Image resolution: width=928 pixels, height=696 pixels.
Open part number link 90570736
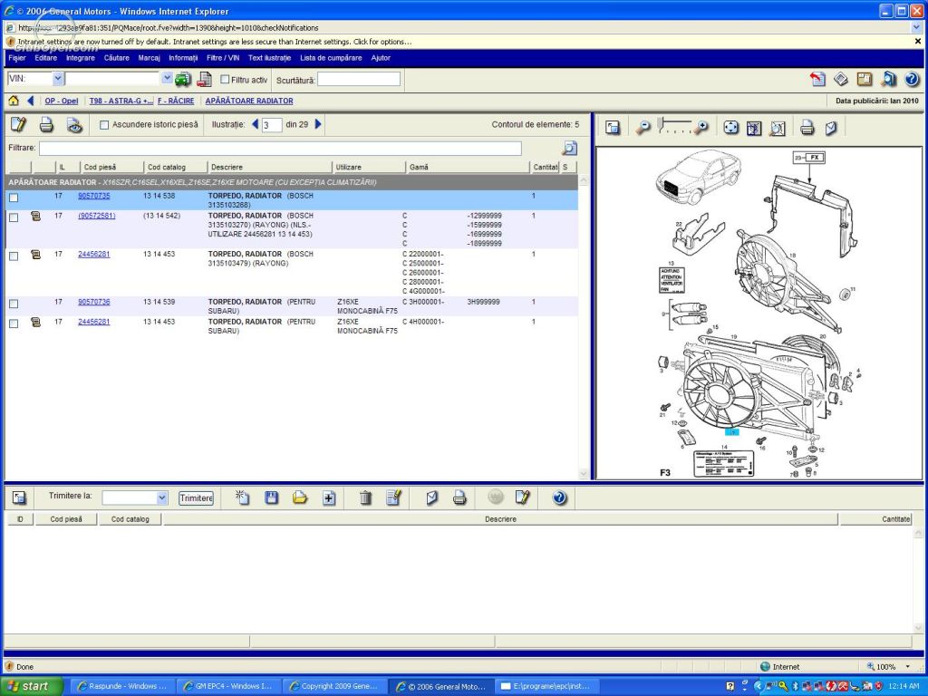94,302
